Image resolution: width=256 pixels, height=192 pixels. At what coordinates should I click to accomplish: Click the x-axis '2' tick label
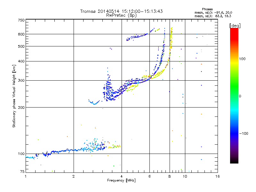click(74, 176)
